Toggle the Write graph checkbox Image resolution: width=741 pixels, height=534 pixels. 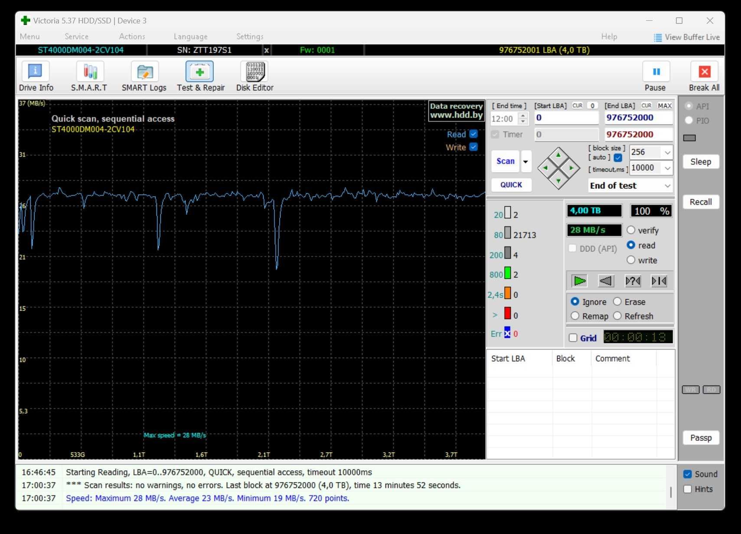pyautogui.click(x=473, y=147)
